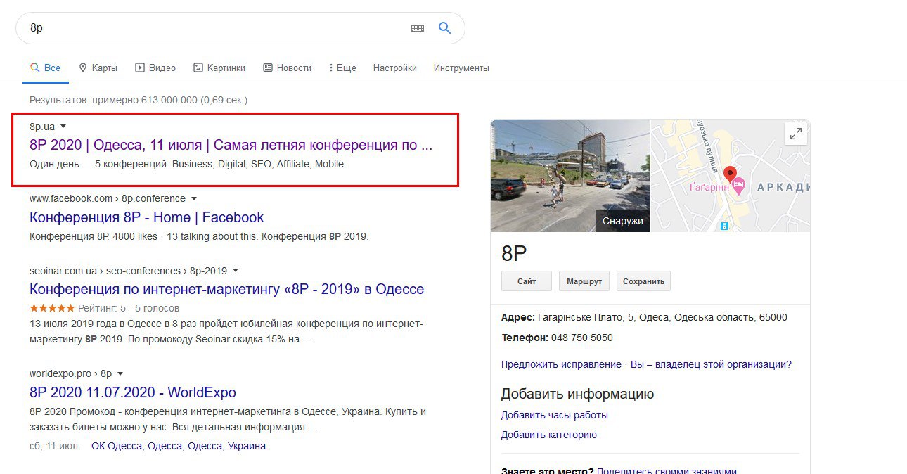Click the 8p.ua site address
The height and width of the screenshot is (474, 907).
click(x=42, y=127)
